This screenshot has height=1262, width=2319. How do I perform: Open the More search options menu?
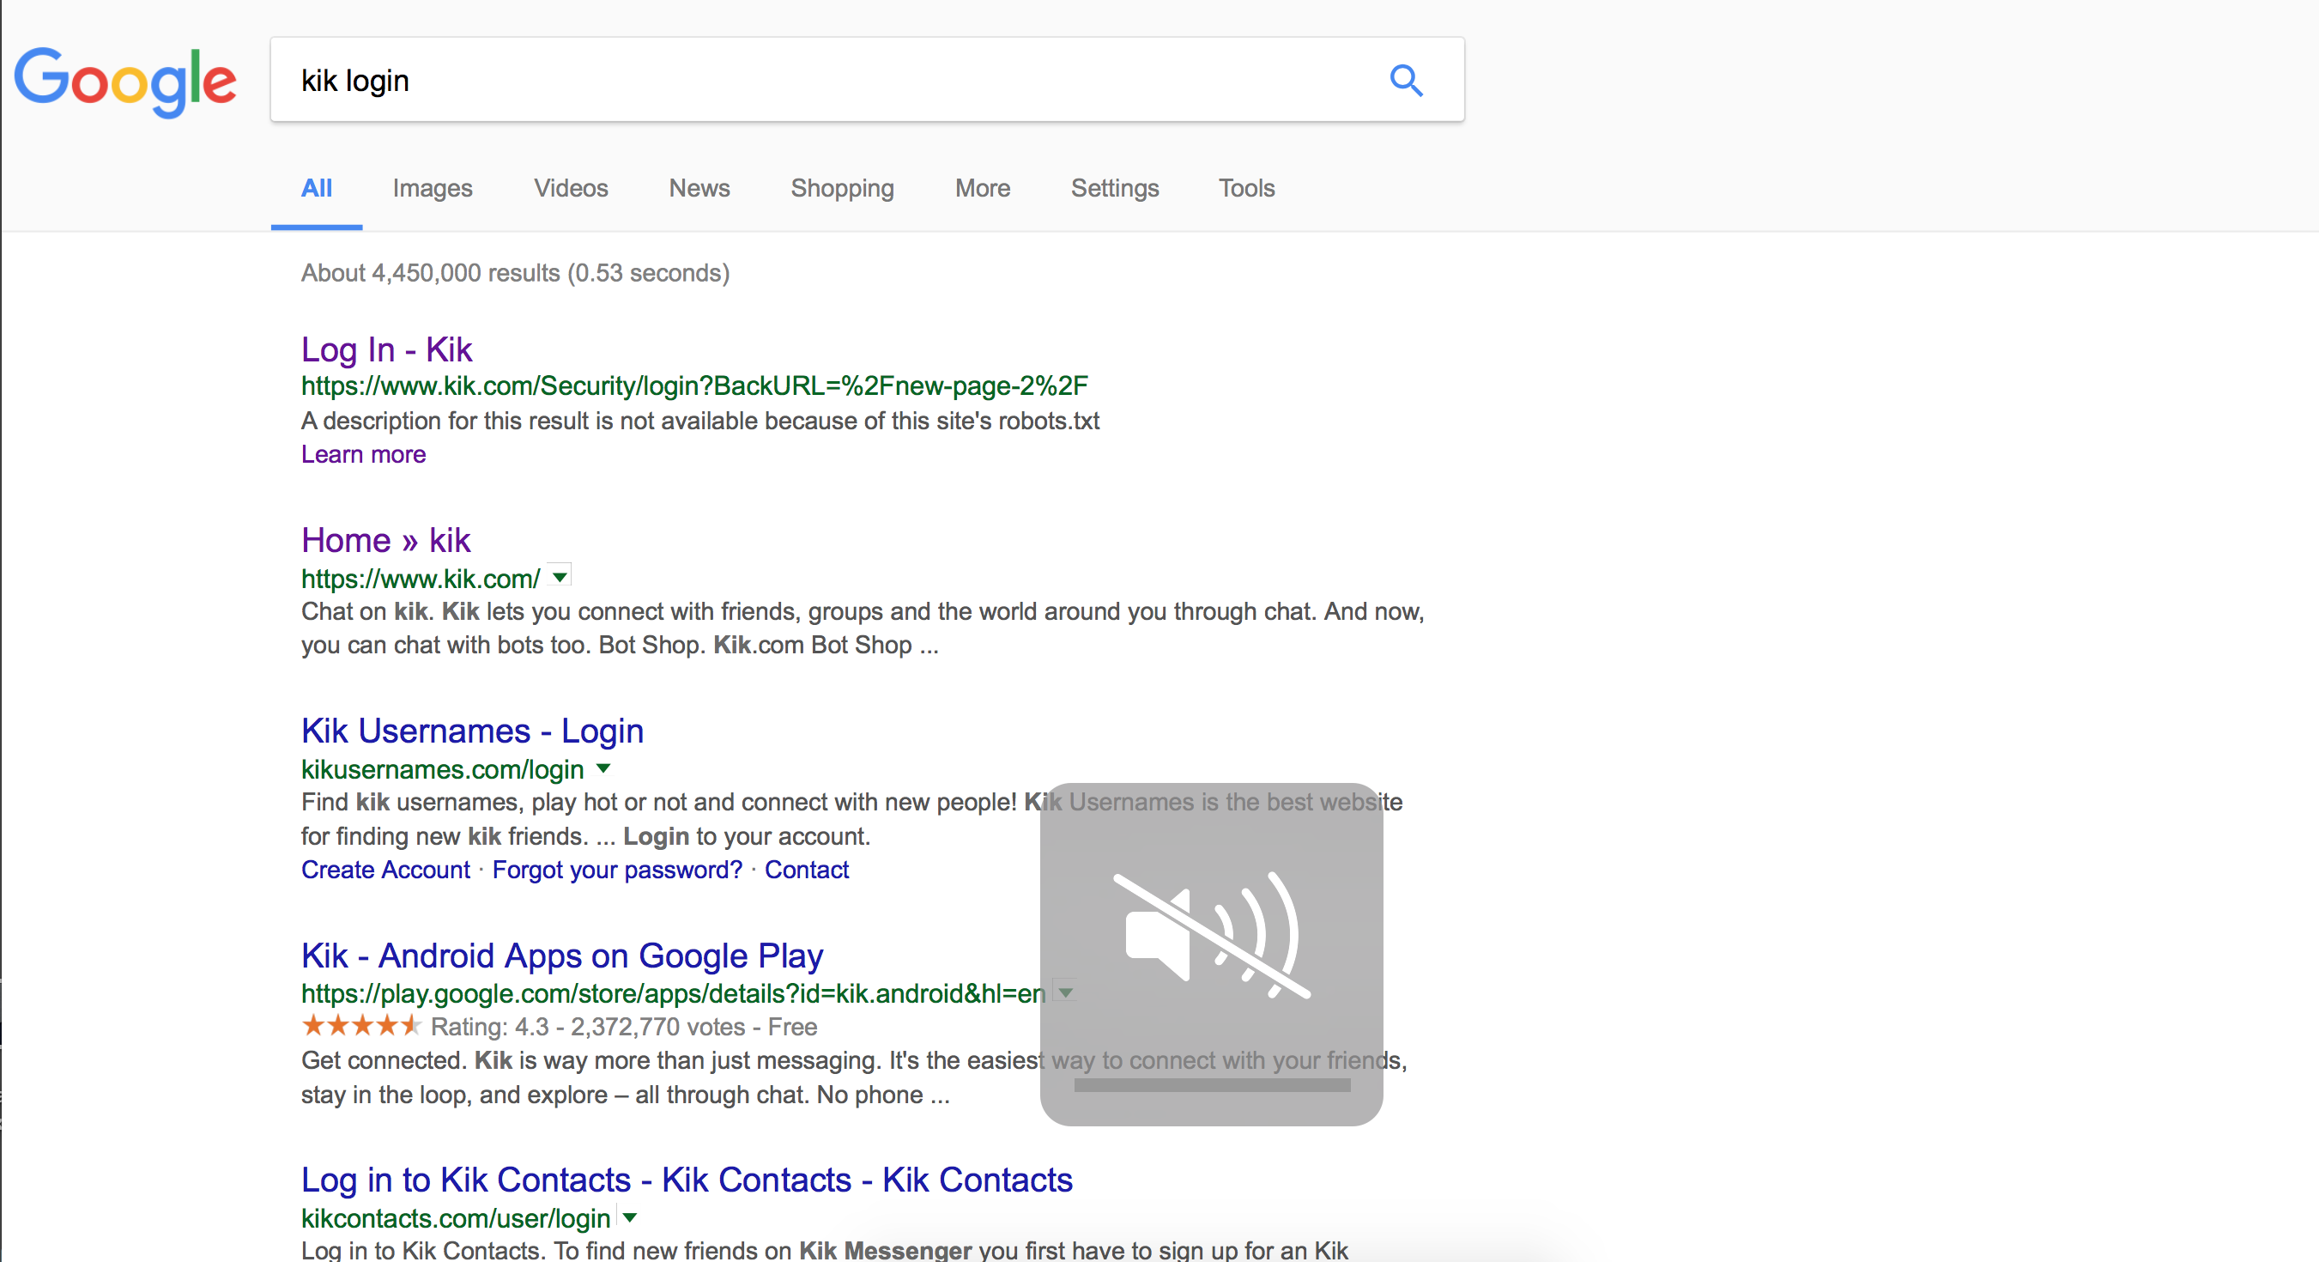[982, 188]
